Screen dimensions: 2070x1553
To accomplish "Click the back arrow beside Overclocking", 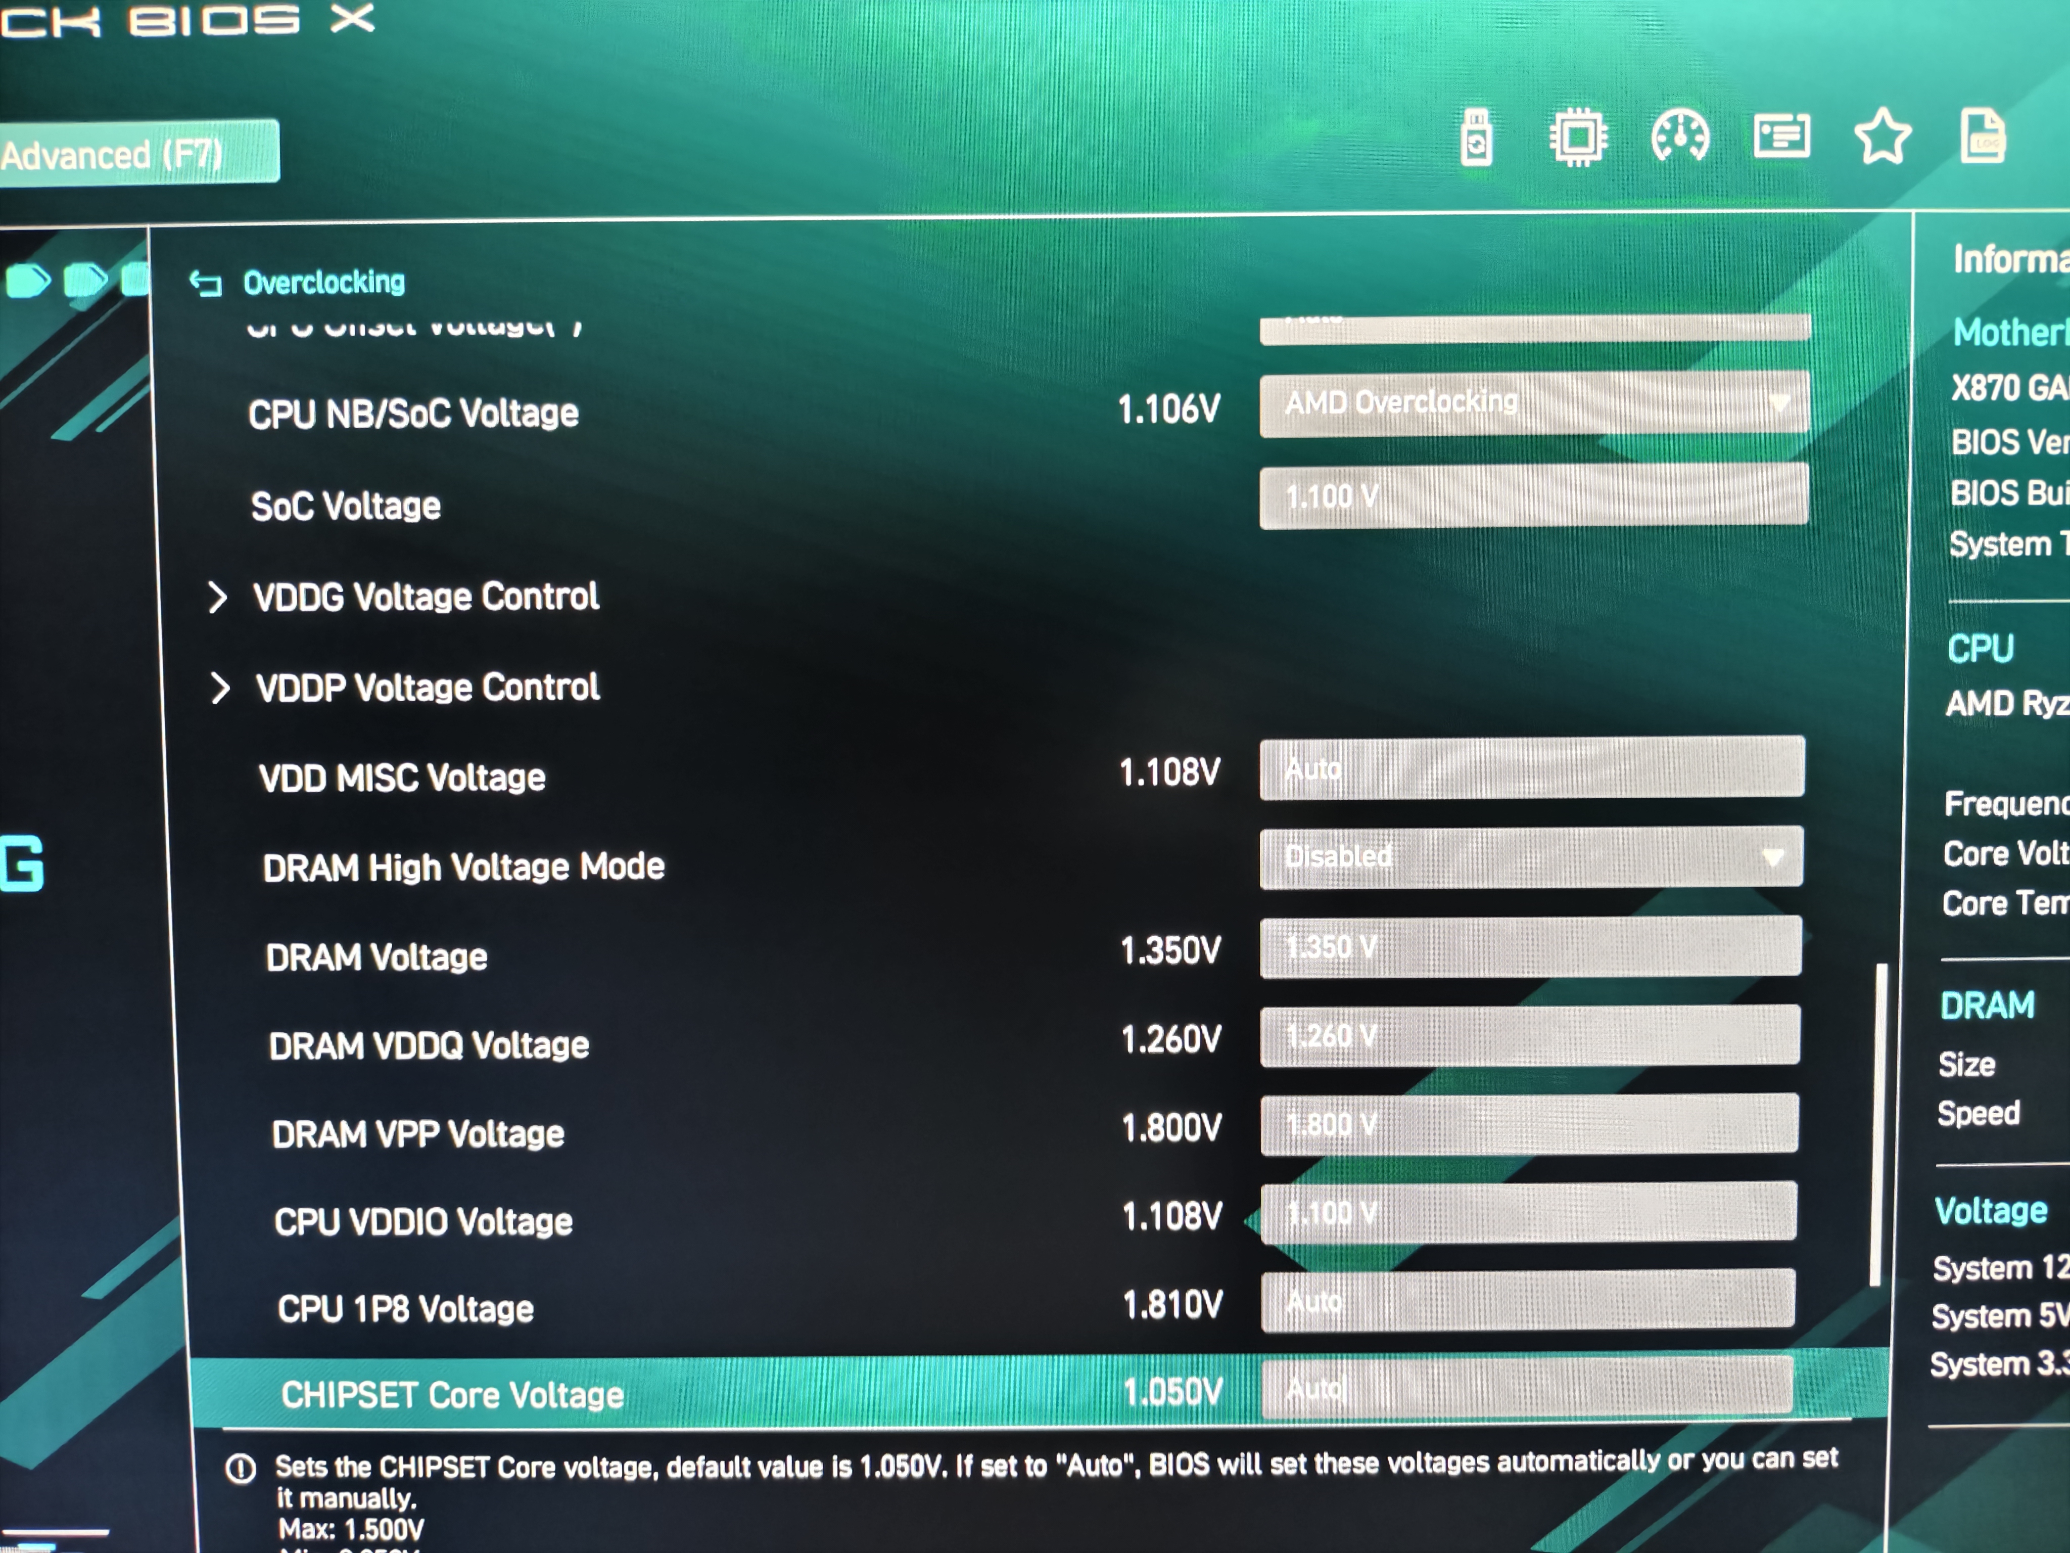I will pyautogui.click(x=205, y=283).
